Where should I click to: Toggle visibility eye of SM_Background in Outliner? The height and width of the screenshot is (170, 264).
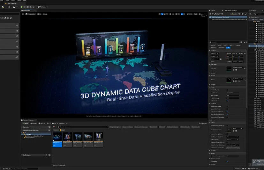[250, 46]
